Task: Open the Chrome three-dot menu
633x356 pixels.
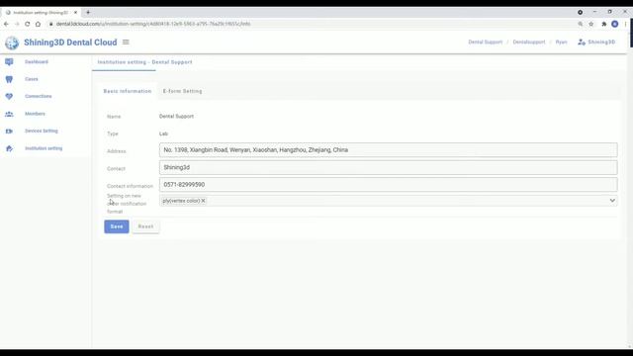Action: [x=625, y=24]
